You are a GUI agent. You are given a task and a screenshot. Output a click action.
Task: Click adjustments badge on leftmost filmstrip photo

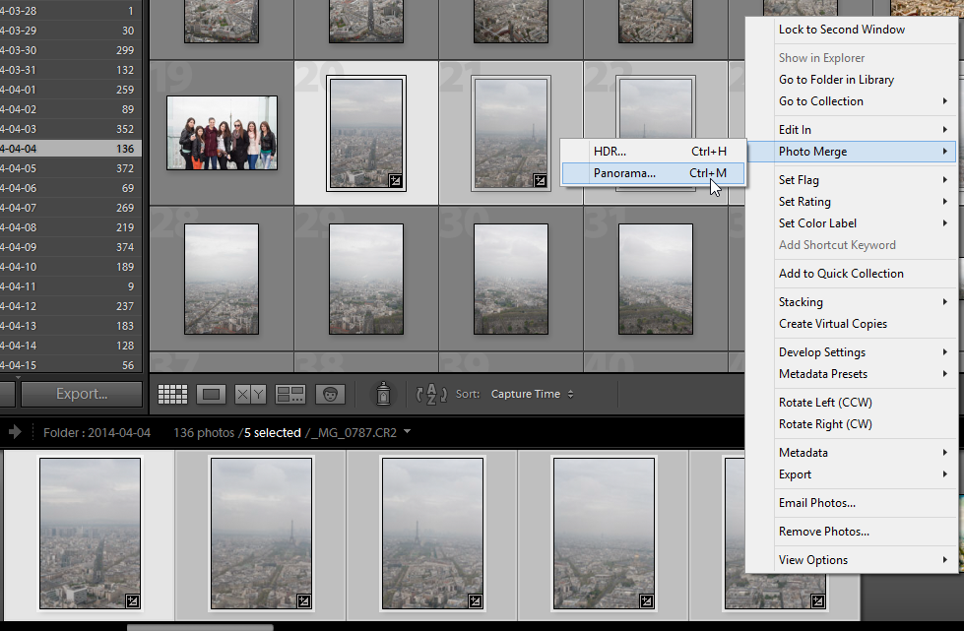(132, 600)
